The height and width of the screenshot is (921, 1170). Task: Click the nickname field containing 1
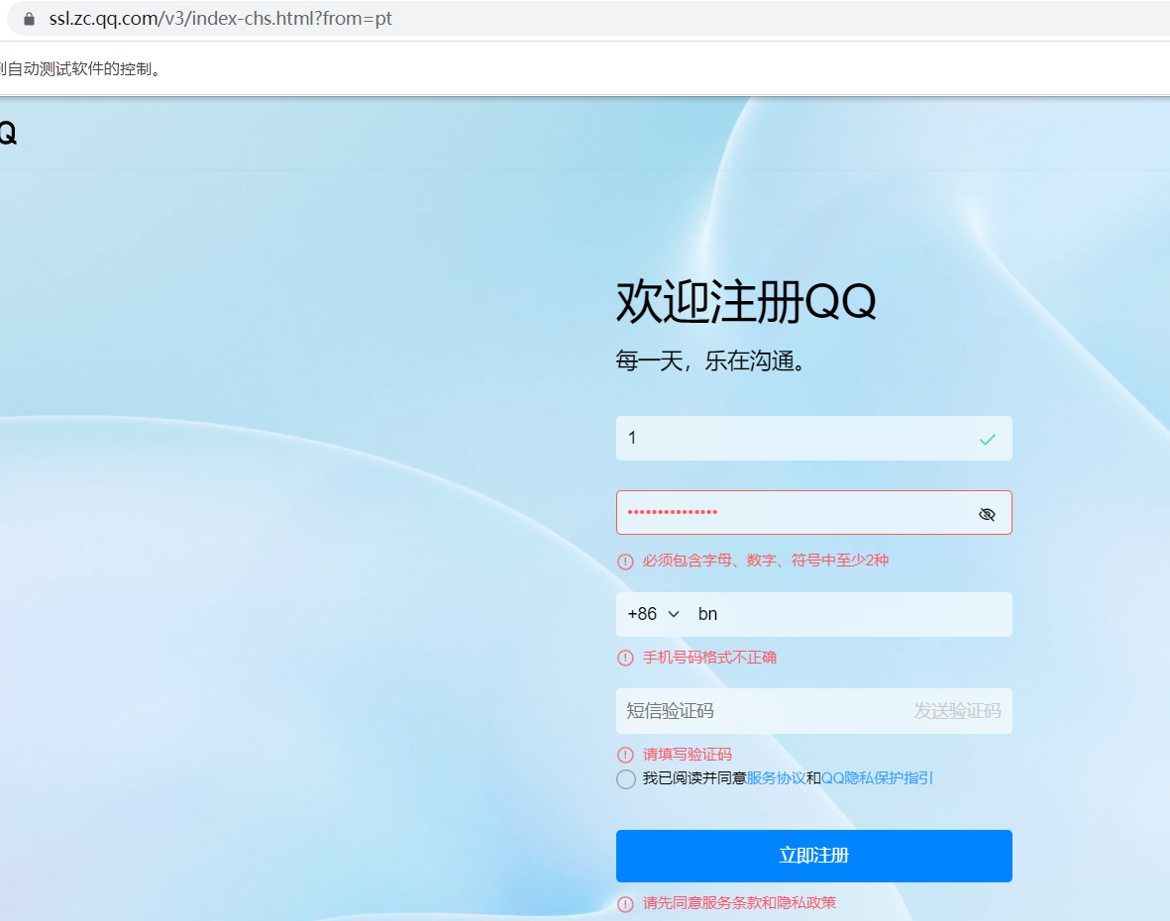click(x=813, y=438)
